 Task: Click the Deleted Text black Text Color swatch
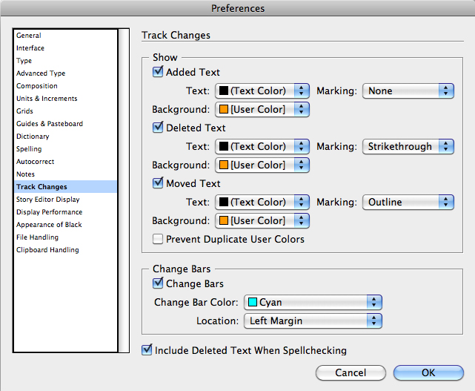click(x=224, y=146)
